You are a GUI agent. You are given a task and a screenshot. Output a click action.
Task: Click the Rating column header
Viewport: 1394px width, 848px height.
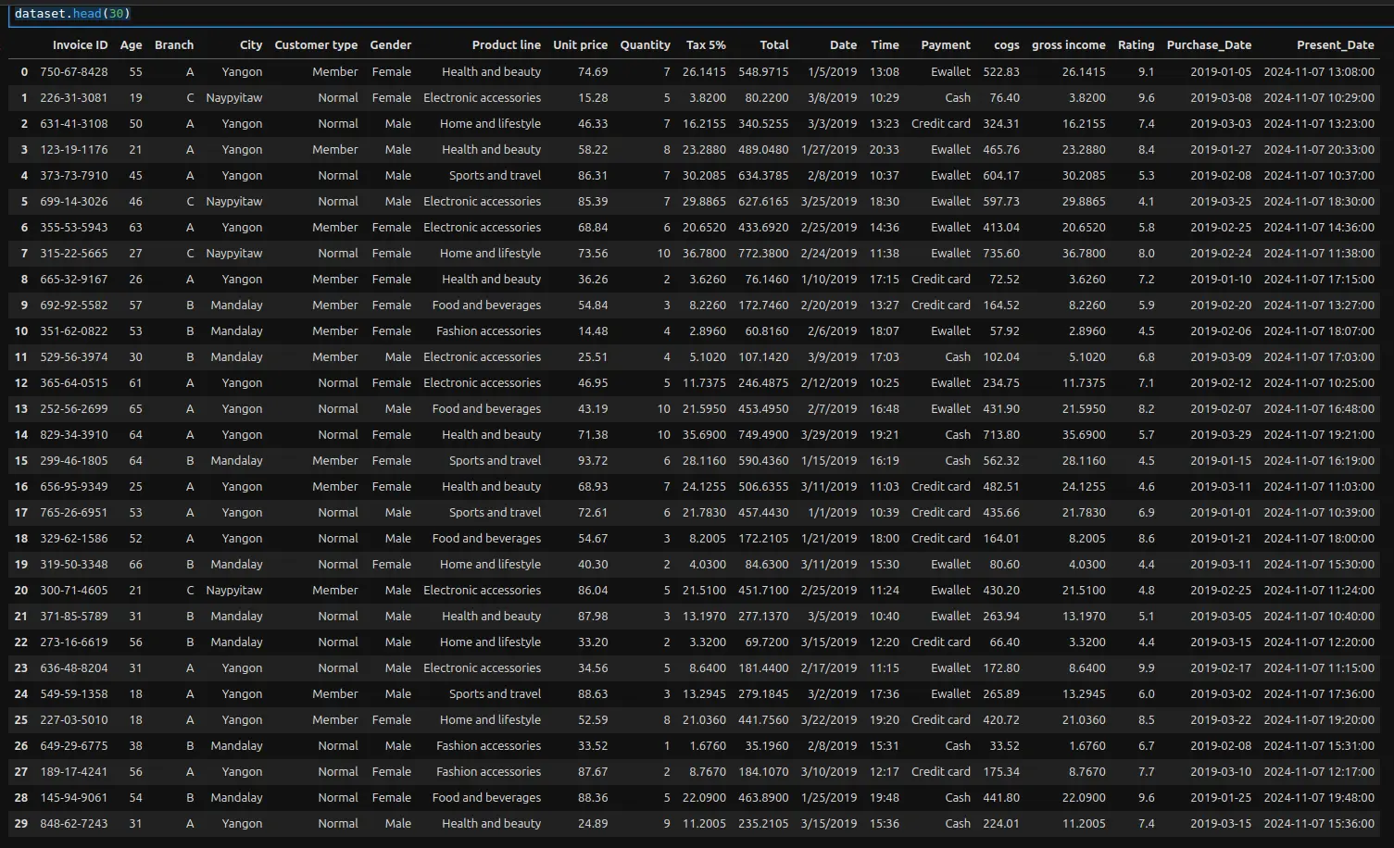tap(1137, 44)
